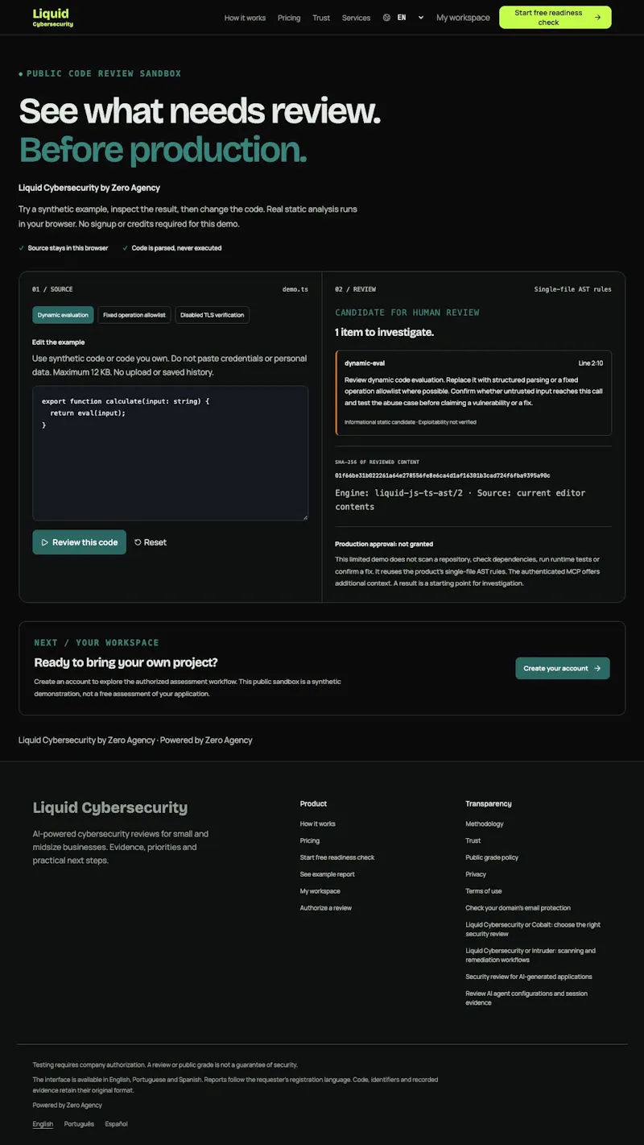Click Production approval: not granted text

384,544
